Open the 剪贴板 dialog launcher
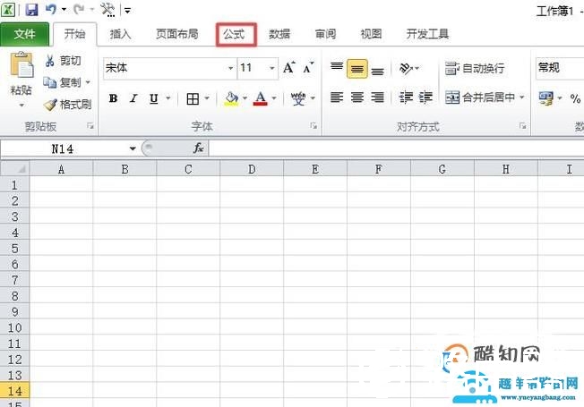This screenshot has height=407, width=584. click(90, 126)
